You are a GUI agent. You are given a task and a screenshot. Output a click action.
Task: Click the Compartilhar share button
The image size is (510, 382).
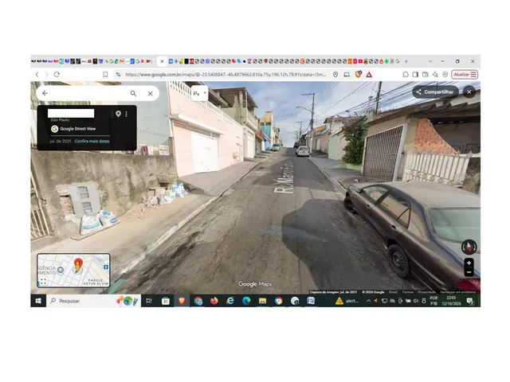click(435, 92)
